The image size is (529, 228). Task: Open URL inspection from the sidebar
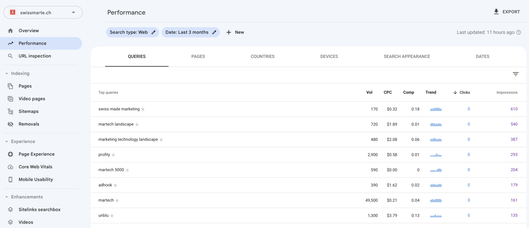[x=35, y=56]
